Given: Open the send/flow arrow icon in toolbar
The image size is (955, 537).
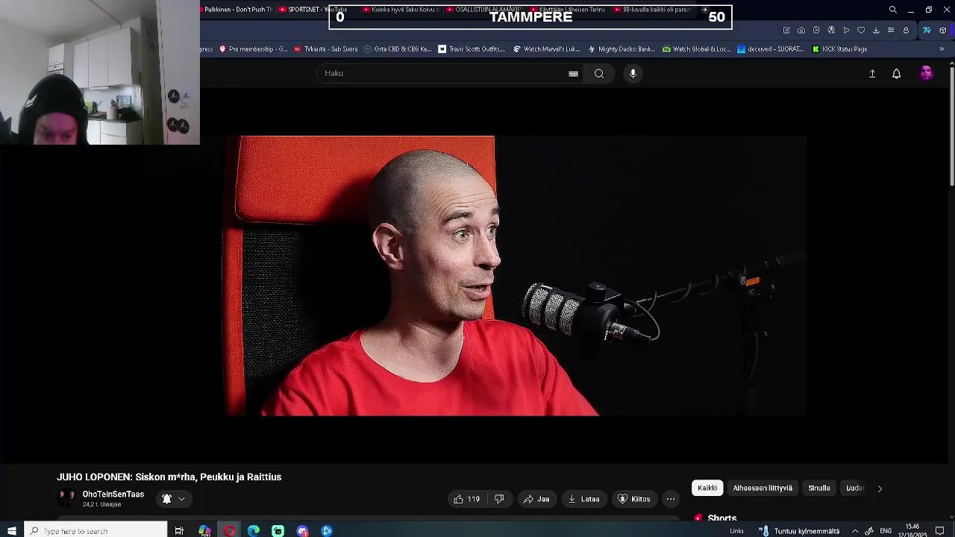Looking at the screenshot, I should 846,31.
